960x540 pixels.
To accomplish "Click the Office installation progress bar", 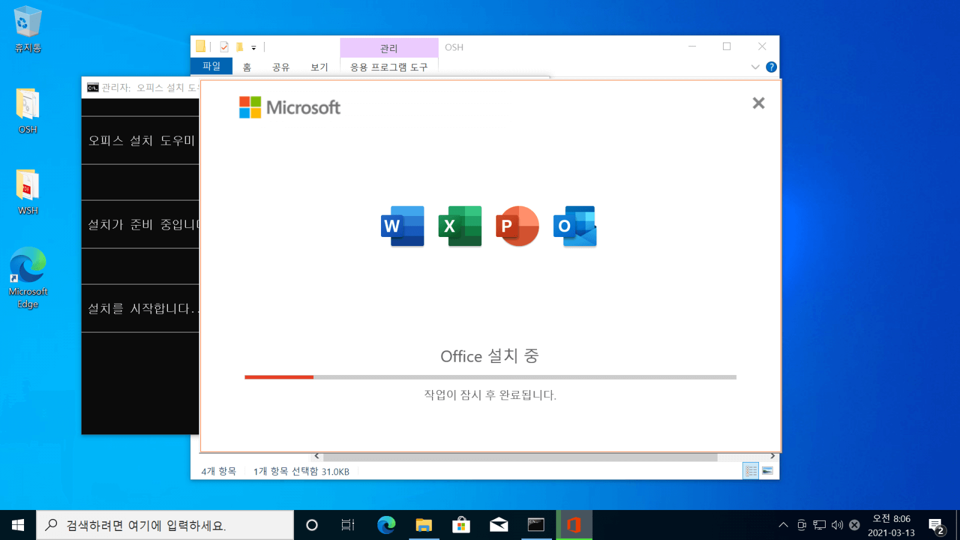I will click(490, 377).
